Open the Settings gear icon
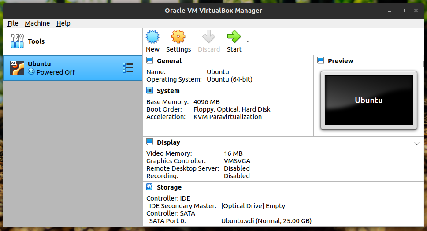This screenshot has height=231, width=427. (178, 37)
